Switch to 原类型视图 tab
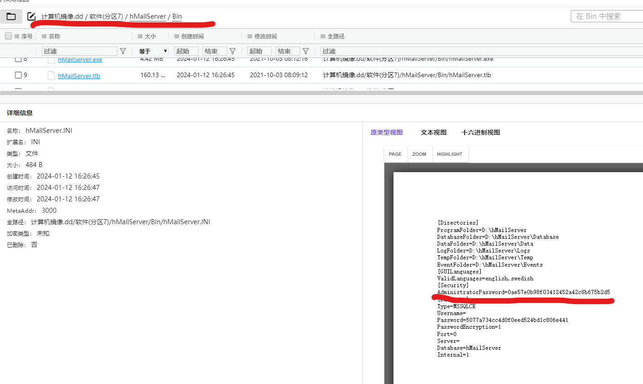 point(387,132)
